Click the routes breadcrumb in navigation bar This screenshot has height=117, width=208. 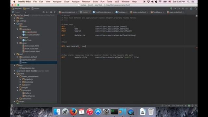[x=35, y=9]
